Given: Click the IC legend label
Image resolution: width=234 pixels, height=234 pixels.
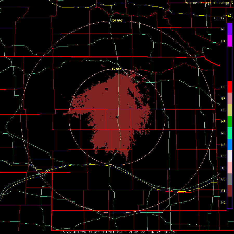Looking at the screenshot, I should [x=223, y=168].
